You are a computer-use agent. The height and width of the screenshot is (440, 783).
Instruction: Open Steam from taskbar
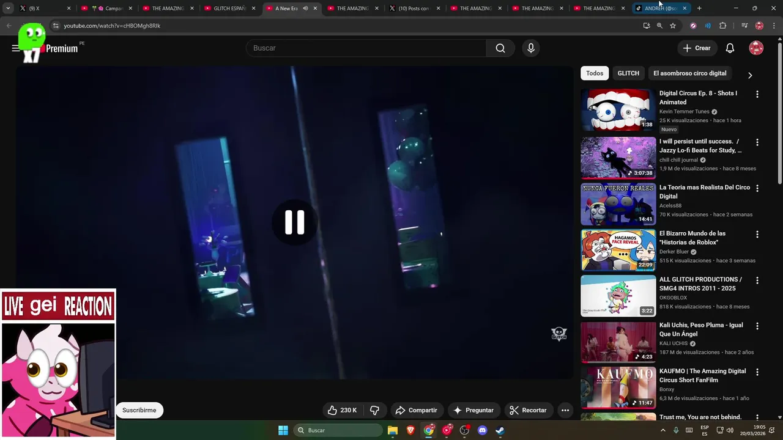(500, 430)
